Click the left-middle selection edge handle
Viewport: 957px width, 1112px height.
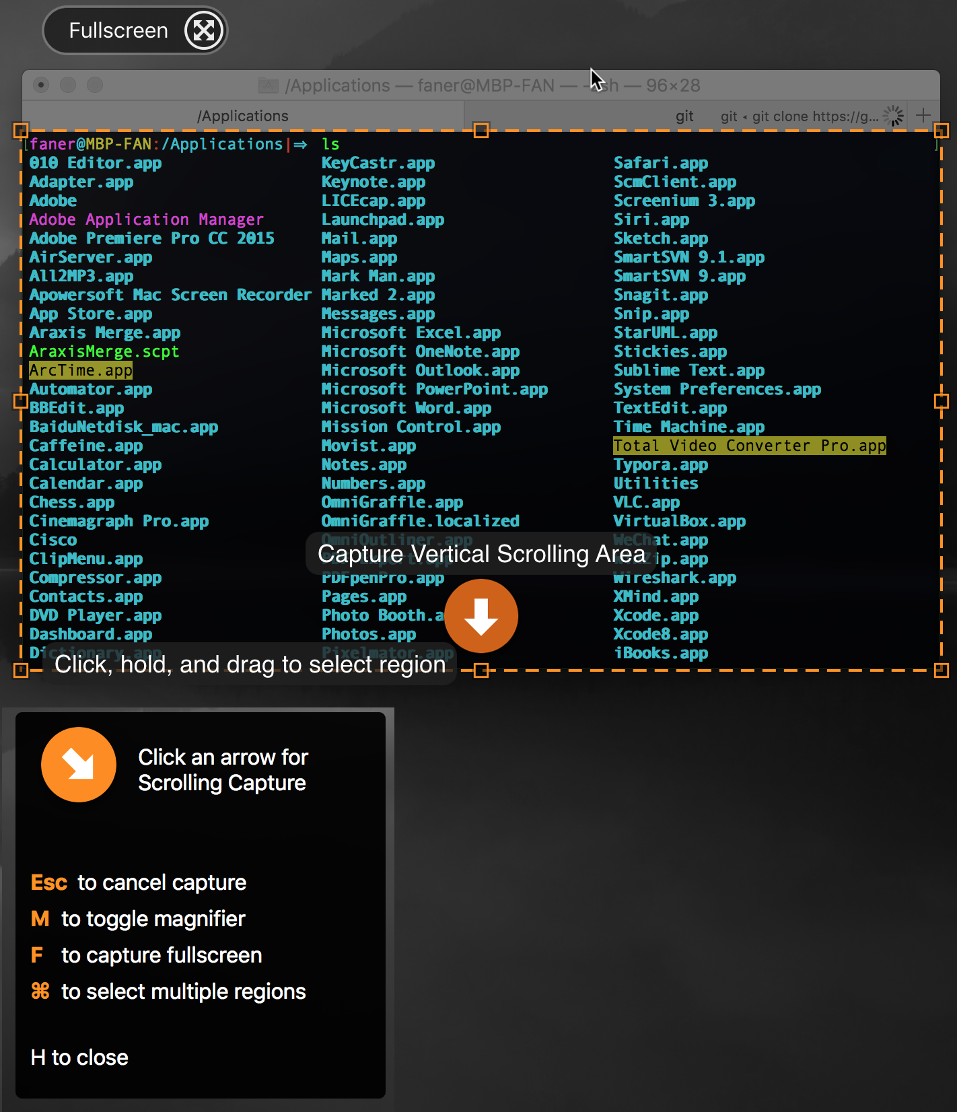click(x=21, y=401)
